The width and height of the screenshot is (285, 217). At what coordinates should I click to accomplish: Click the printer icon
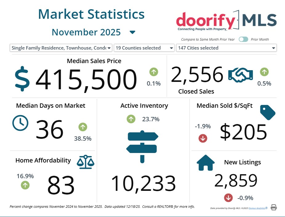273,207
